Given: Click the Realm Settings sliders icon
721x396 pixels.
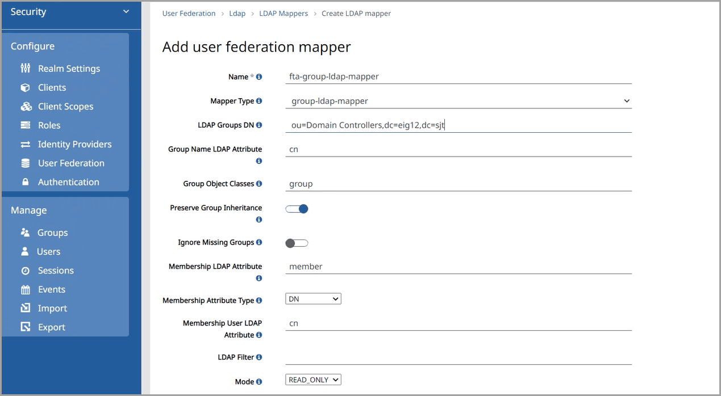Looking at the screenshot, I should coord(25,68).
